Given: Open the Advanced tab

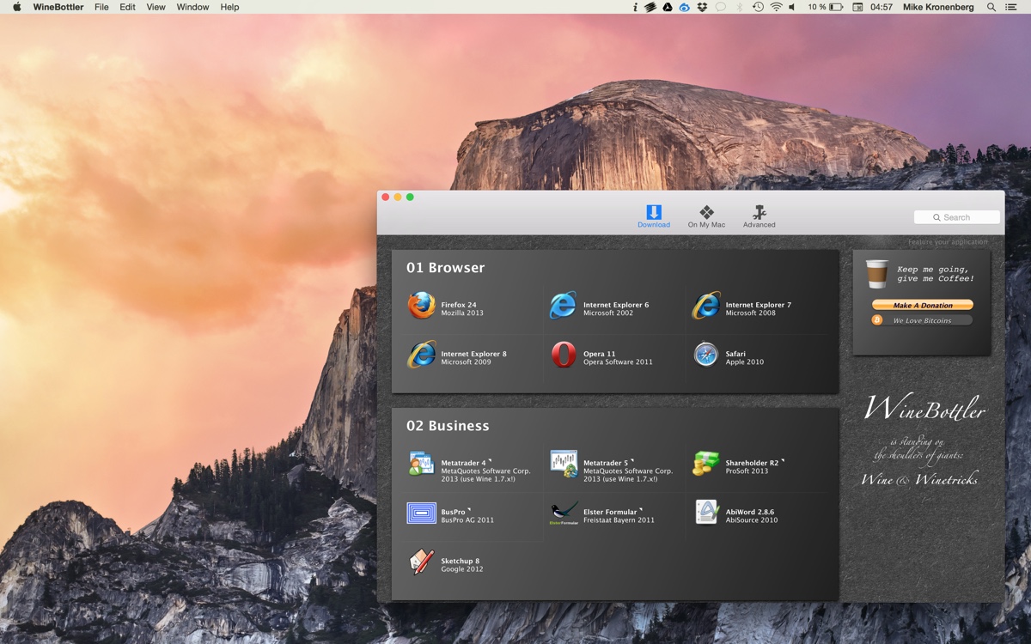Looking at the screenshot, I should pos(760,216).
